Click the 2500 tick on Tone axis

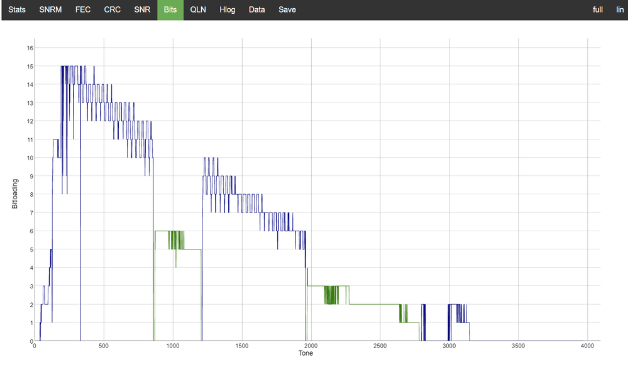380,346
